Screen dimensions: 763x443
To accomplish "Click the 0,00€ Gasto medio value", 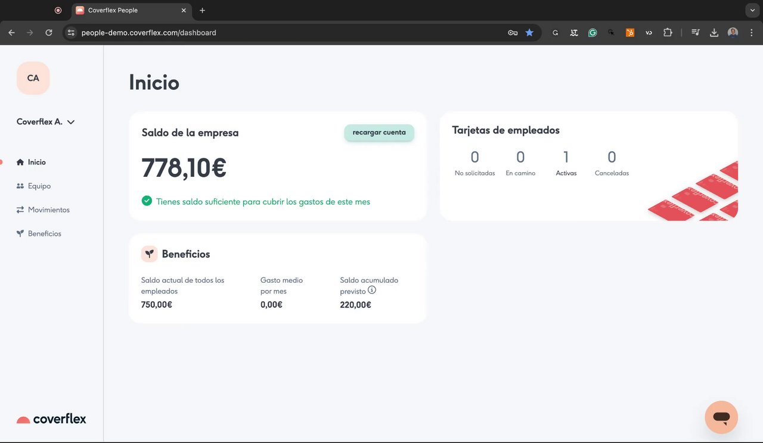I will tap(271, 305).
